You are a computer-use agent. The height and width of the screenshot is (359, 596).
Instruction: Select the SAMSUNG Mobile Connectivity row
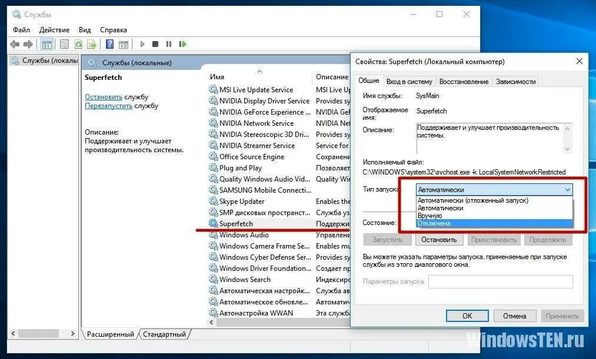click(279, 190)
